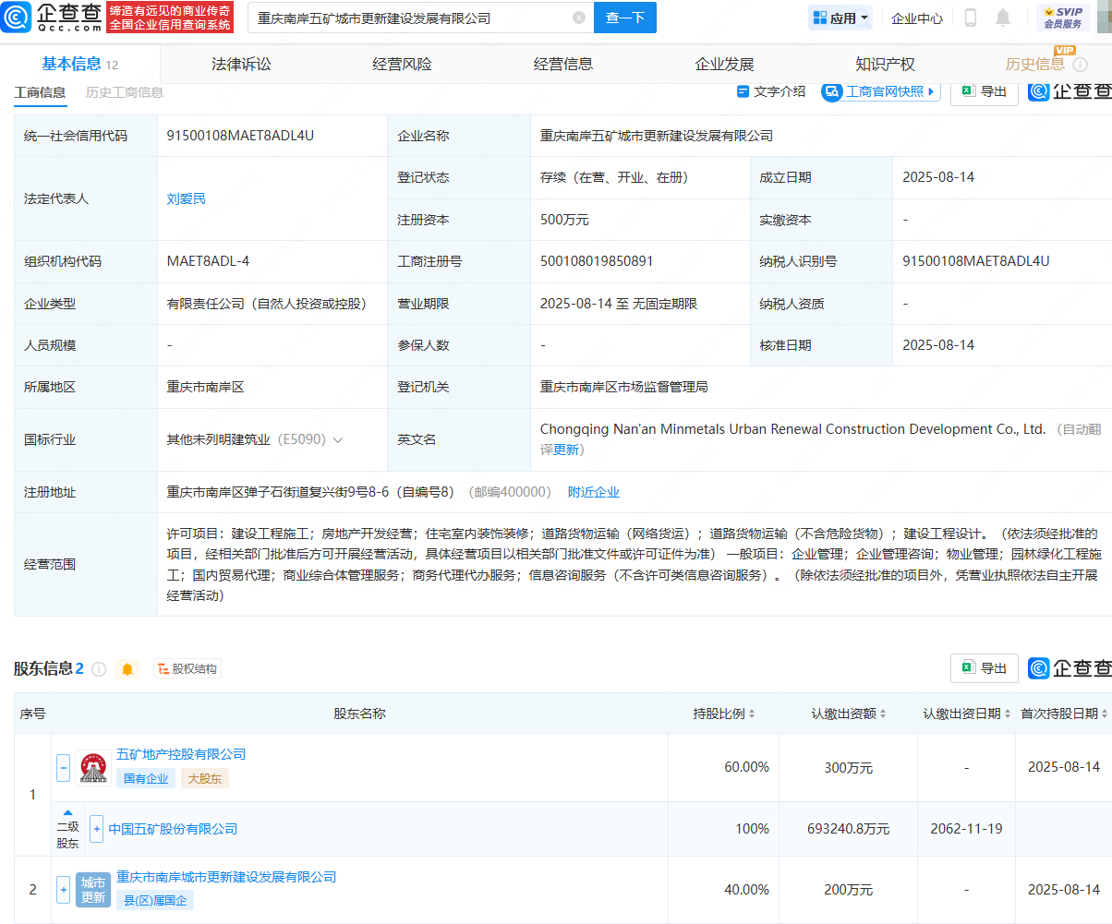Open 工商官网快照 button
The width and height of the screenshot is (1112, 924).
tap(881, 91)
